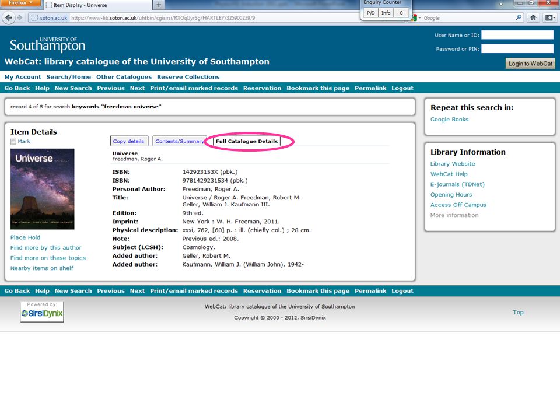Click the Password or PIN field
This screenshot has width=560, height=420.
point(517,48)
